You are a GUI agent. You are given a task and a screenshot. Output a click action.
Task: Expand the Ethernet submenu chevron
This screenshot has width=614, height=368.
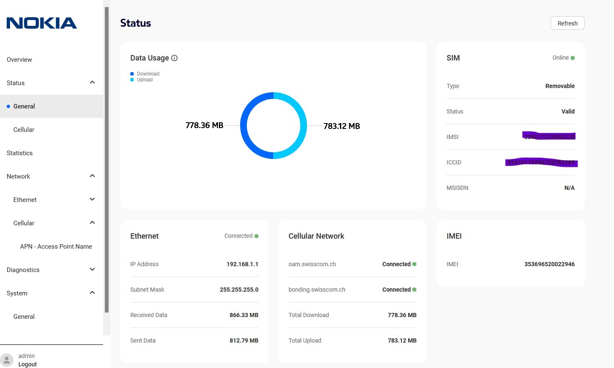[x=92, y=199]
